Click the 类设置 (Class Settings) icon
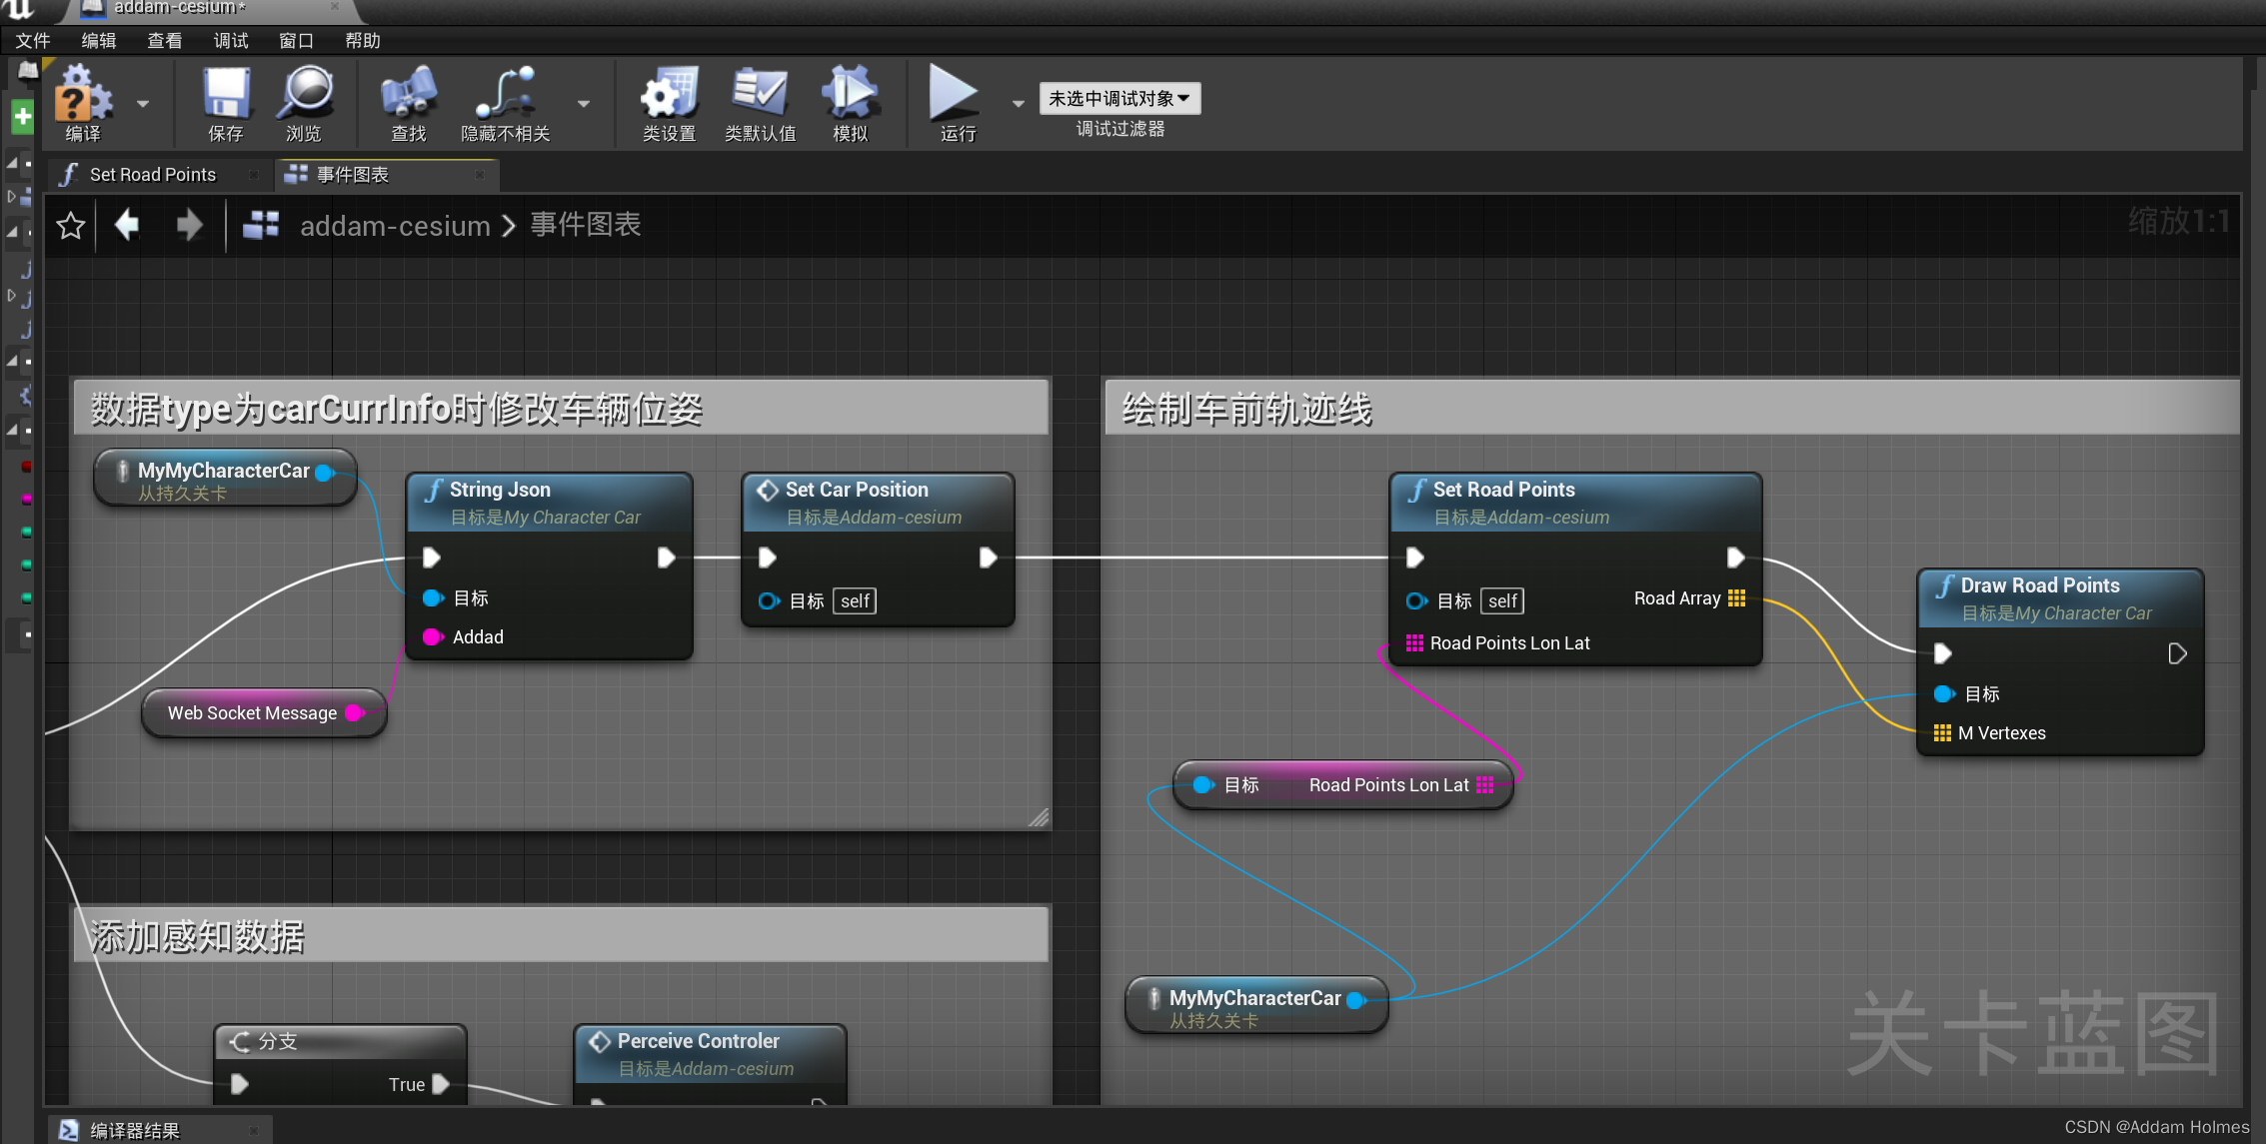Screen dimensions: 2266x1144 [x=664, y=96]
